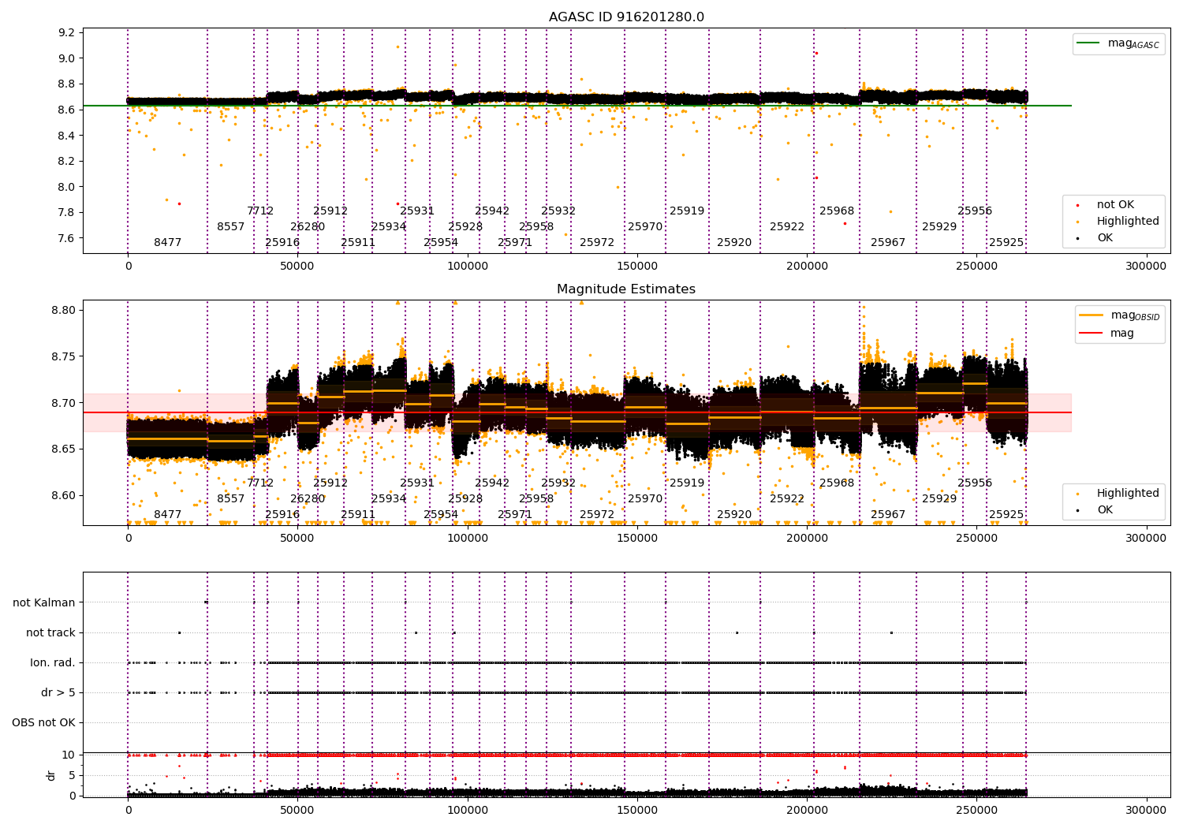Click the 8.70 y-axis tick label
Screen dimensions: 1183x828
pyautogui.click(x=64, y=403)
